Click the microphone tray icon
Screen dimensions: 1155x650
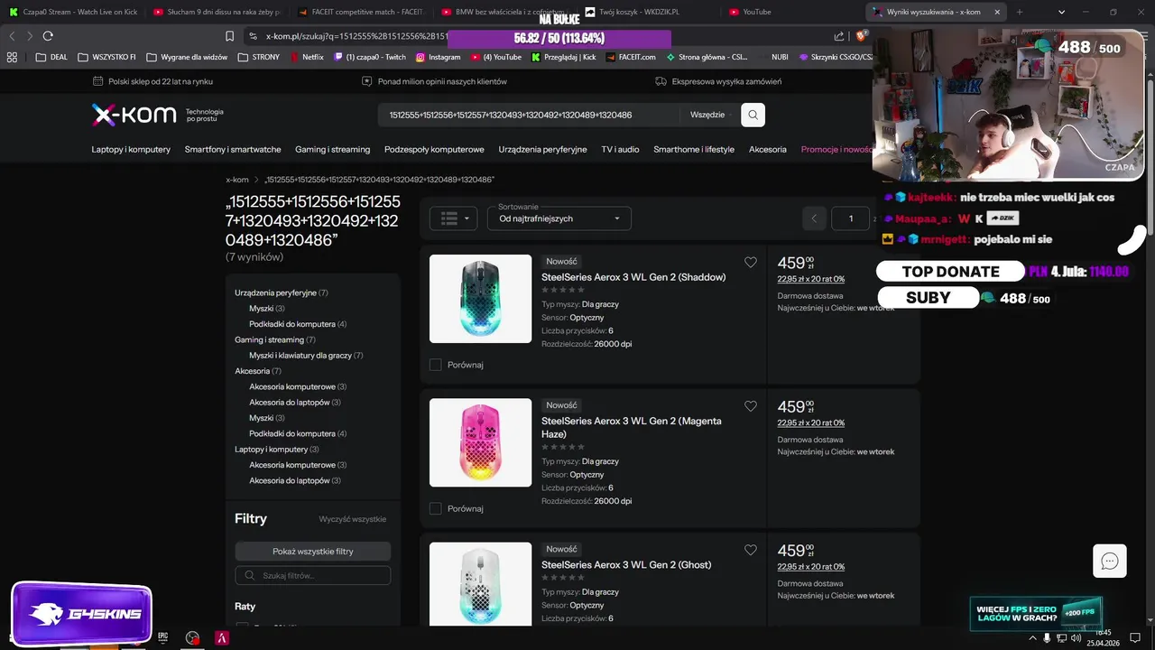(x=1047, y=637)
